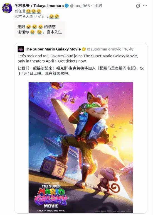Click the 1小时 timestamp on the quoted tweet
This screenshot has height=215, width=153.
[x=129, y=49]
